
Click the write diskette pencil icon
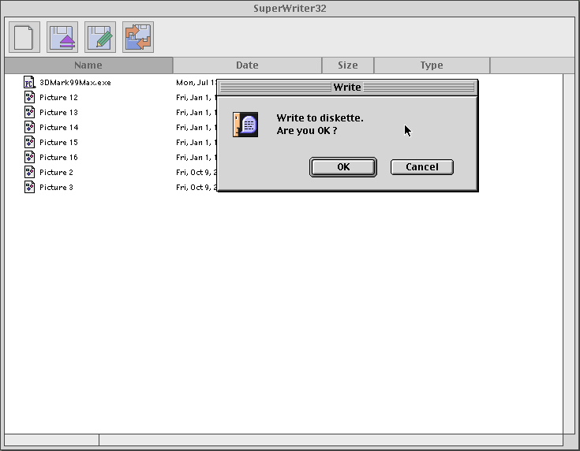[x=100, y=37]
